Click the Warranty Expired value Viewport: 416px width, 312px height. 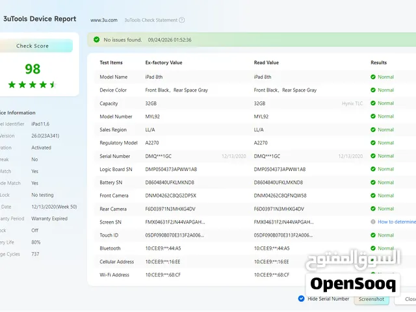pyautogui.click(x=49, y=218)
